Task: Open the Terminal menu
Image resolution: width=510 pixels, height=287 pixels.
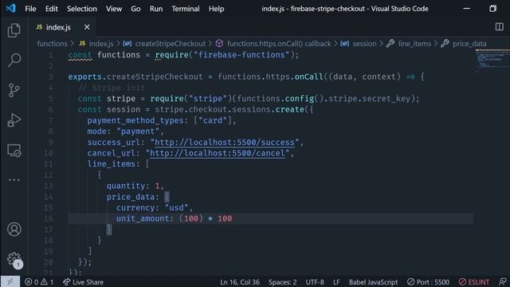Action: click(x=186, y=9)
